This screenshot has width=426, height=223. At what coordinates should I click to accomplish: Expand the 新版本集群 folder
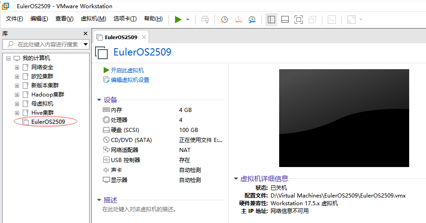[17, 86]
